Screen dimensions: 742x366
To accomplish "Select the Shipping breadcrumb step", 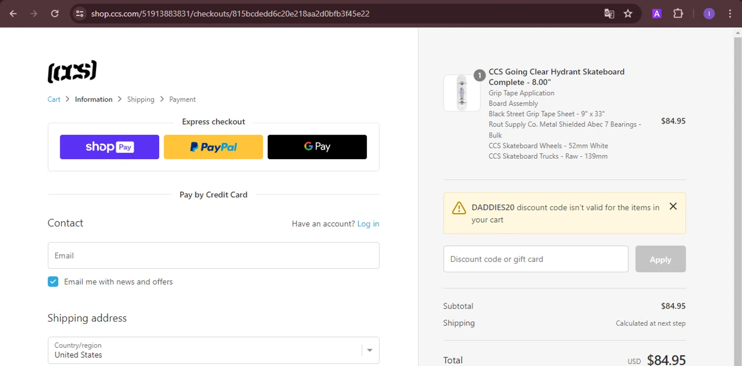I will (x=140, y=99).
